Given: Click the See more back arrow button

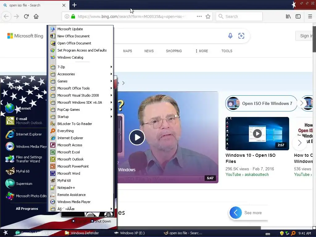Looking at the screenshot, I should pos(235,213).
